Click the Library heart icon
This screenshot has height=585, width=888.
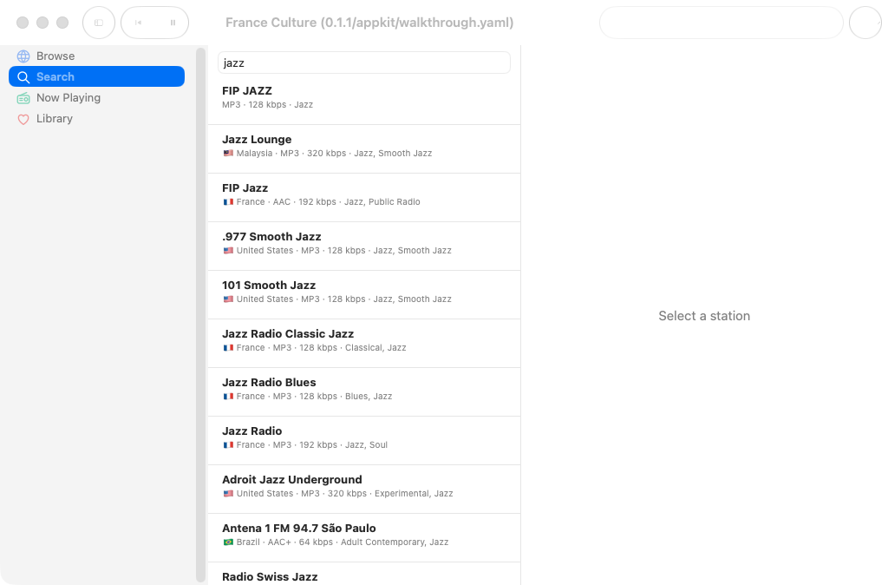pos(23,119)
